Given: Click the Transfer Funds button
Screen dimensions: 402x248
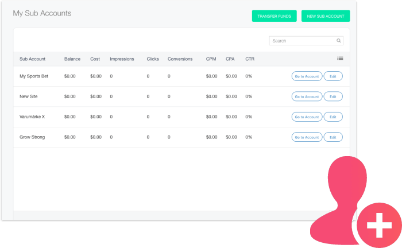Looking at the screenshot, I should tap(275, 16).
